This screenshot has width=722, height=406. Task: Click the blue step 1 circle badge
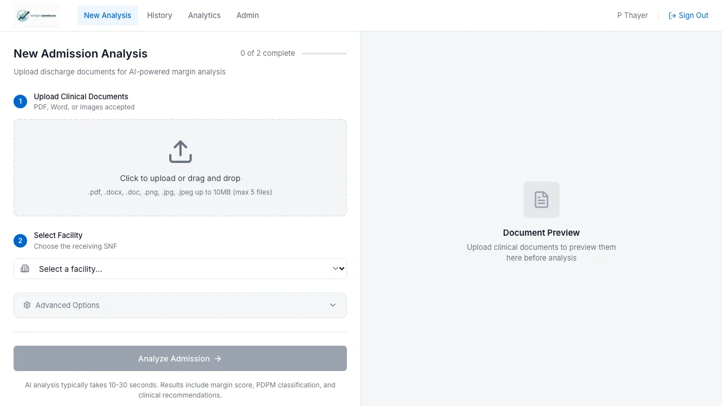coord(20,101)
